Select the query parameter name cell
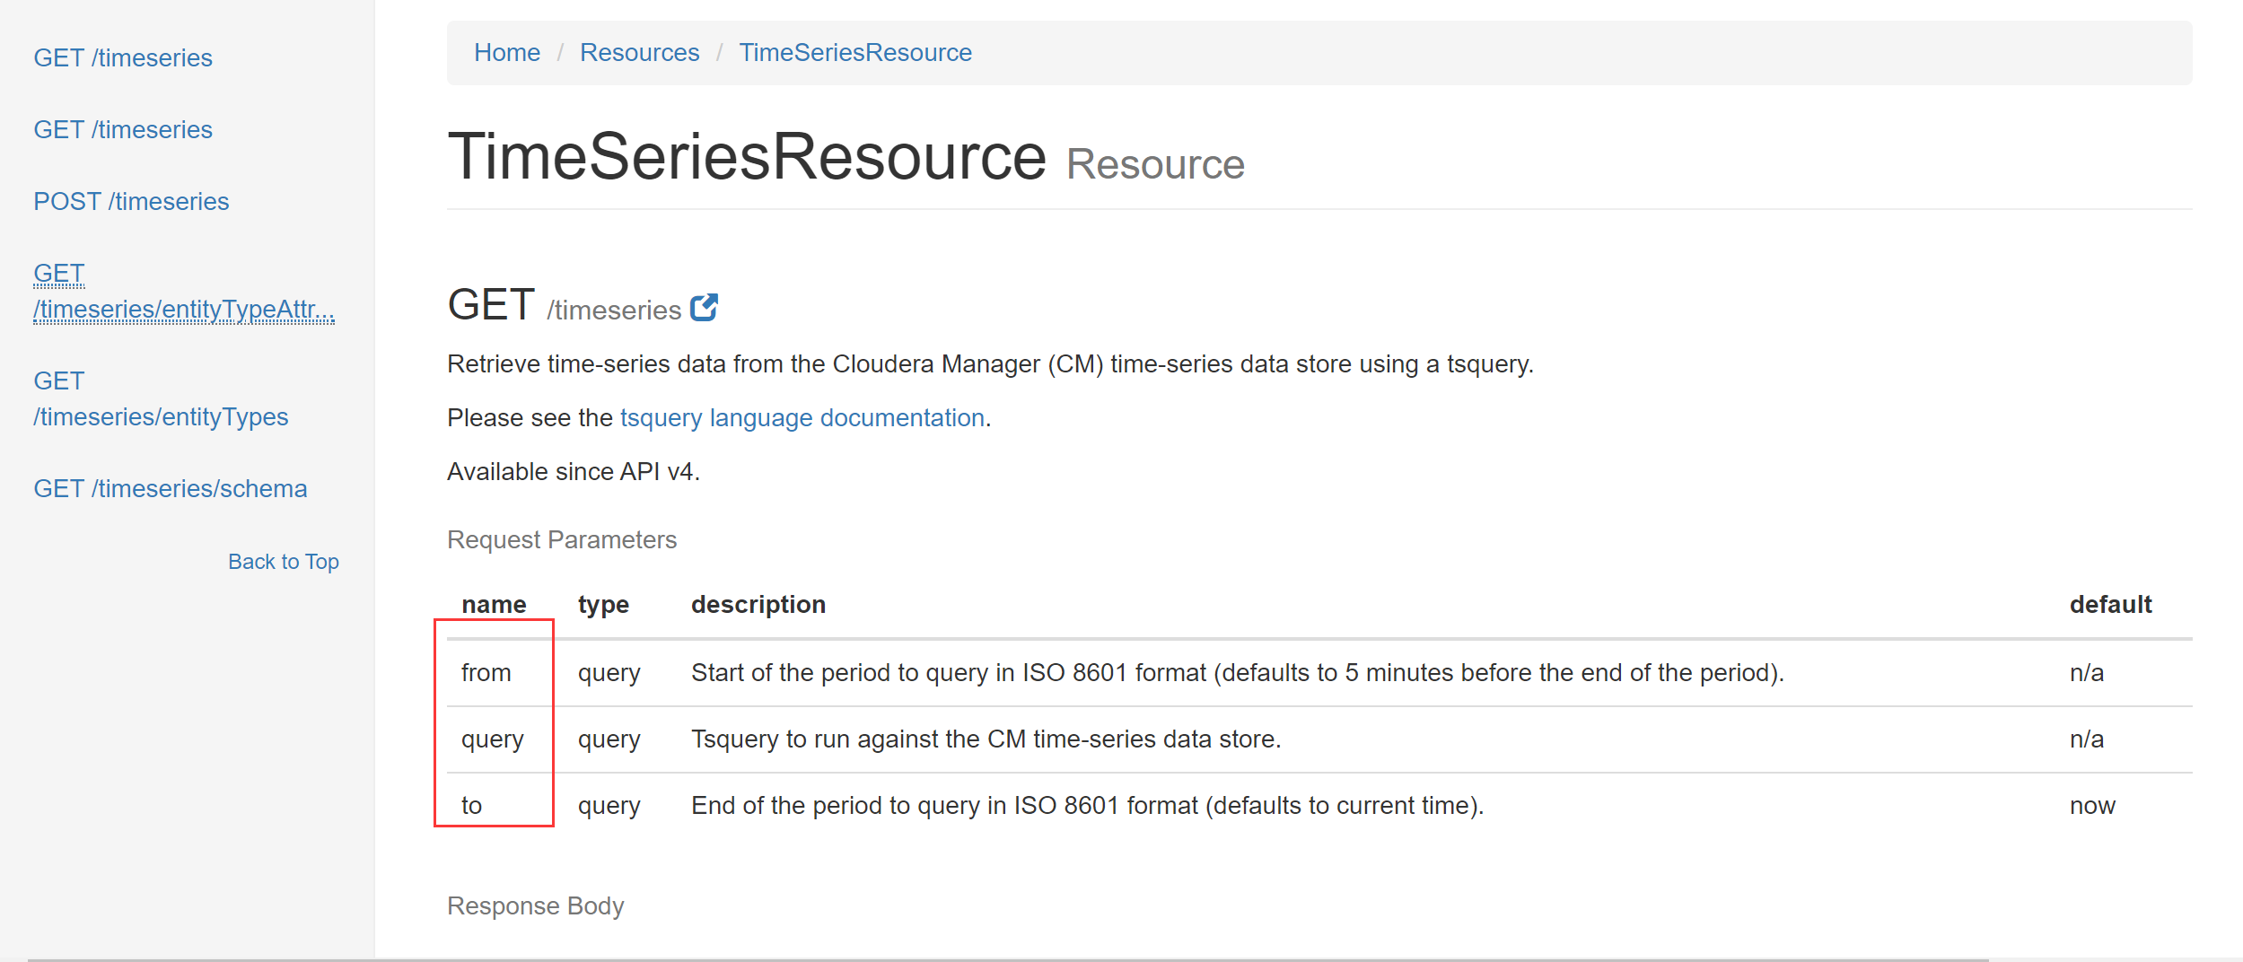The image size is (2243, 962). coord(492,739)
